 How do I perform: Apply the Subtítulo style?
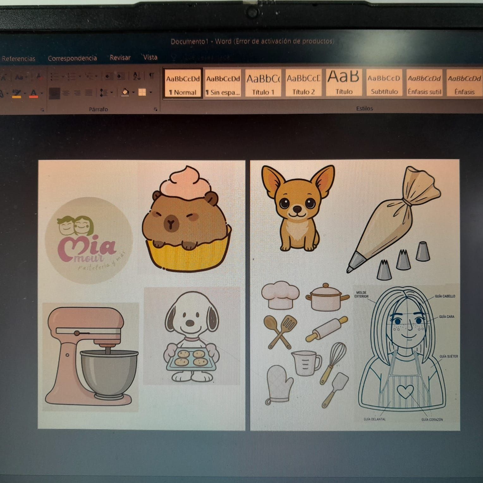tap(384, 83)
